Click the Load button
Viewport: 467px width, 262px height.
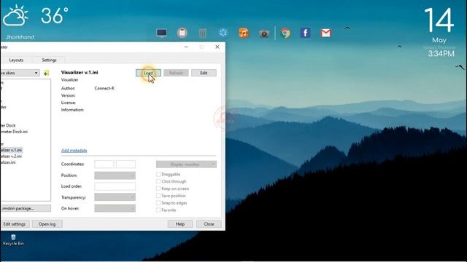(x=148, y=73)
